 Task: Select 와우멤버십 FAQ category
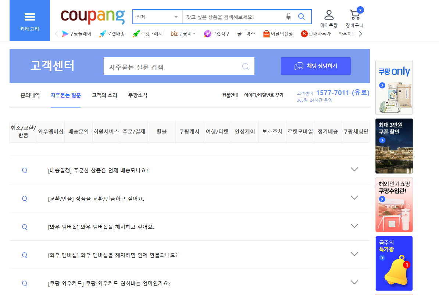(x=51, y=132)
